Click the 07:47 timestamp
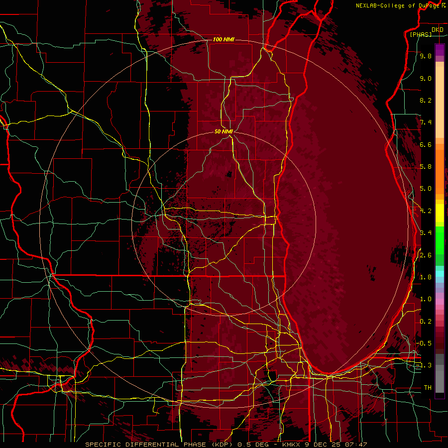 (x=356, y=445)
